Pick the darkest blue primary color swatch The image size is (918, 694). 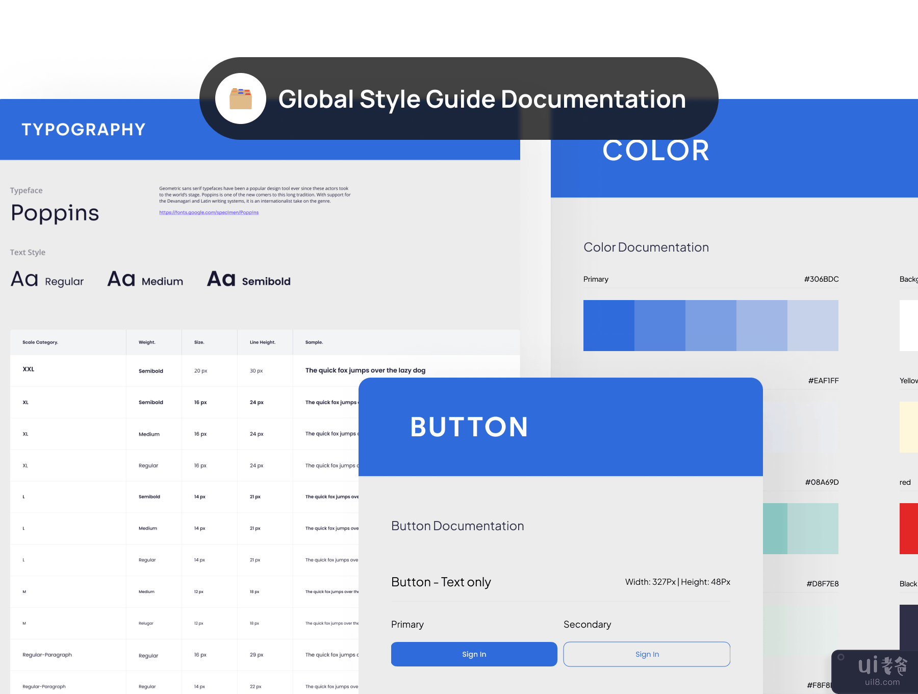point(608,326)
